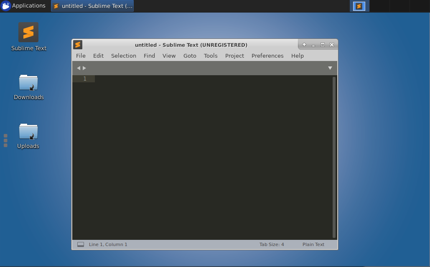Open the Selection menu
The width and height of the screenshot is (430, 267).
(x=124, y=56)
